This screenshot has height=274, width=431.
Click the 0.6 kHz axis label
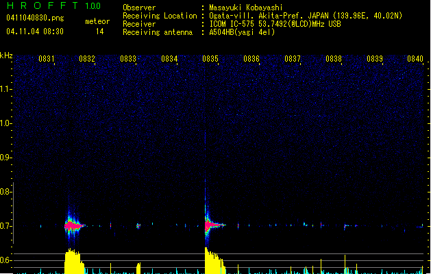[x=5, y=260]
